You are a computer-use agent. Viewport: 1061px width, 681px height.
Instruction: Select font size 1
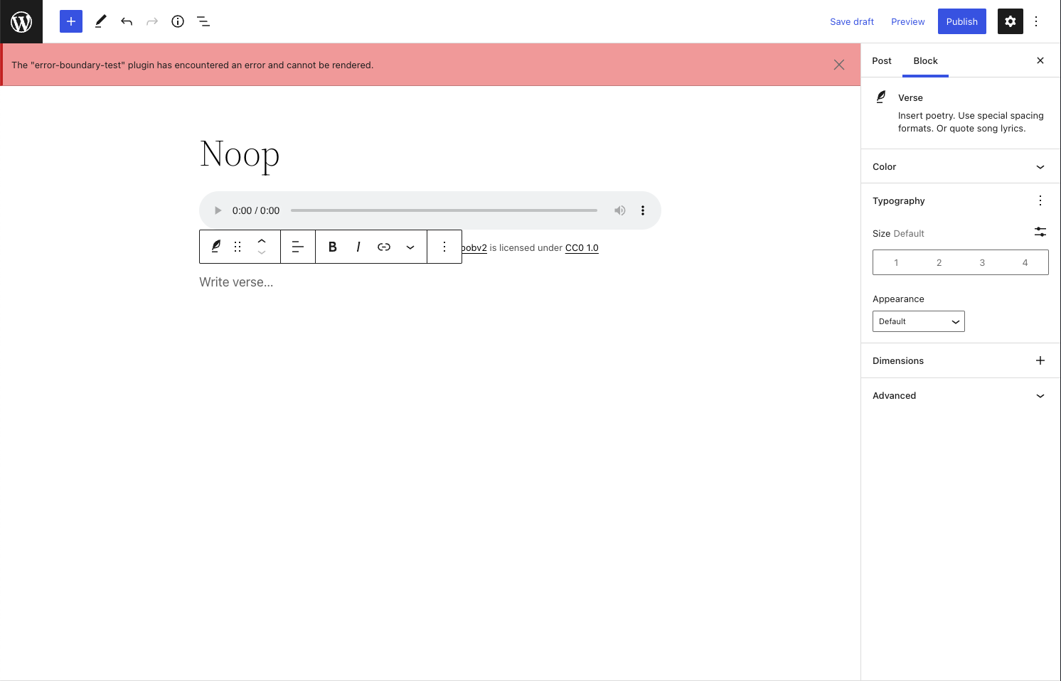point(896,262)
